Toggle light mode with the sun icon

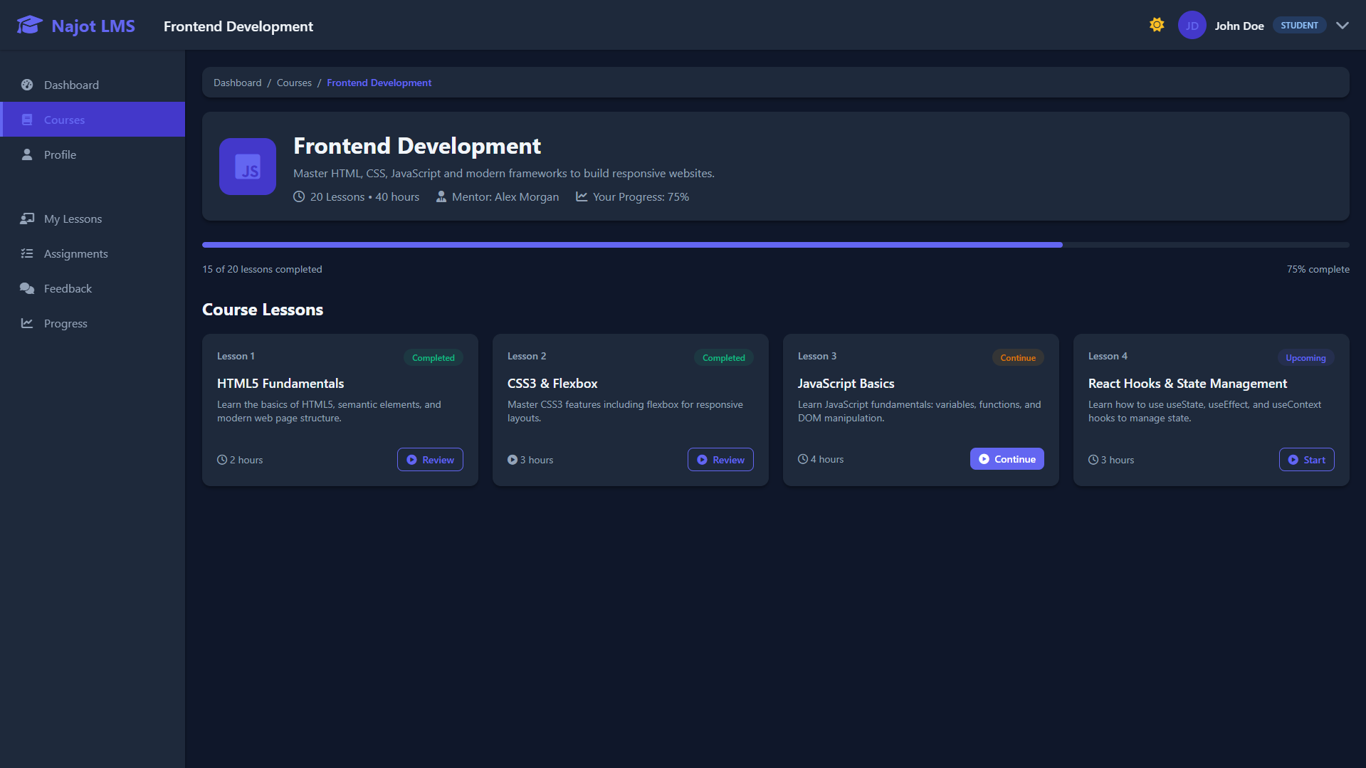tap(1157, 25)
